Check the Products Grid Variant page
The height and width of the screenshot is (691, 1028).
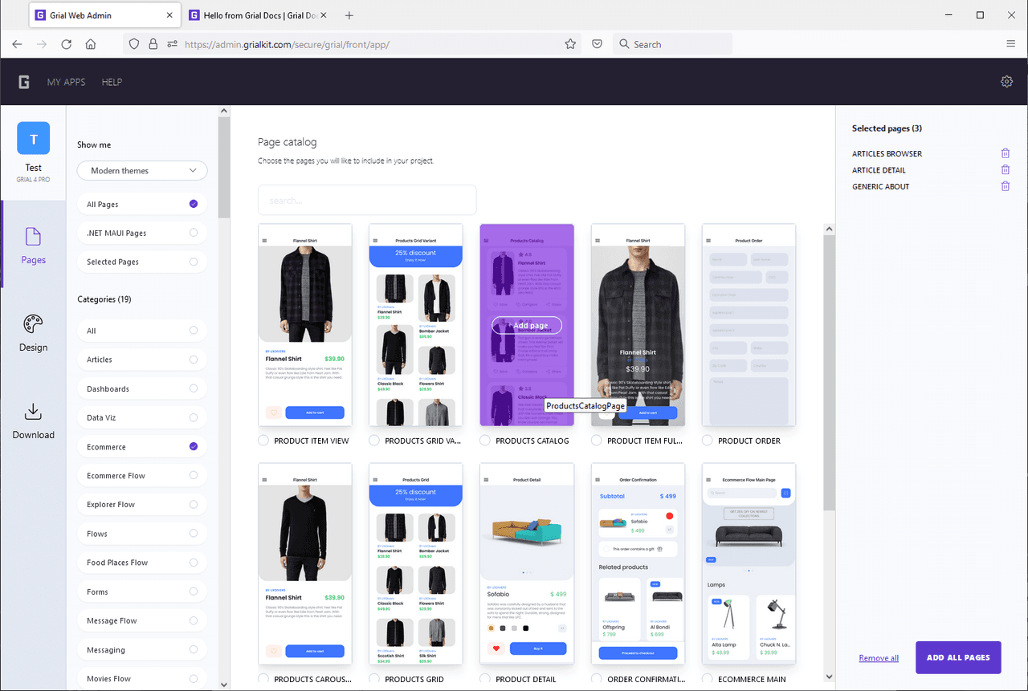(x=374, y=441)
